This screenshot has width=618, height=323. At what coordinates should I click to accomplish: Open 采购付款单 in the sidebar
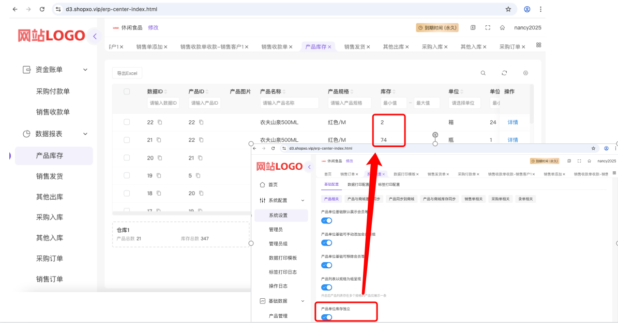coord(53,91)
